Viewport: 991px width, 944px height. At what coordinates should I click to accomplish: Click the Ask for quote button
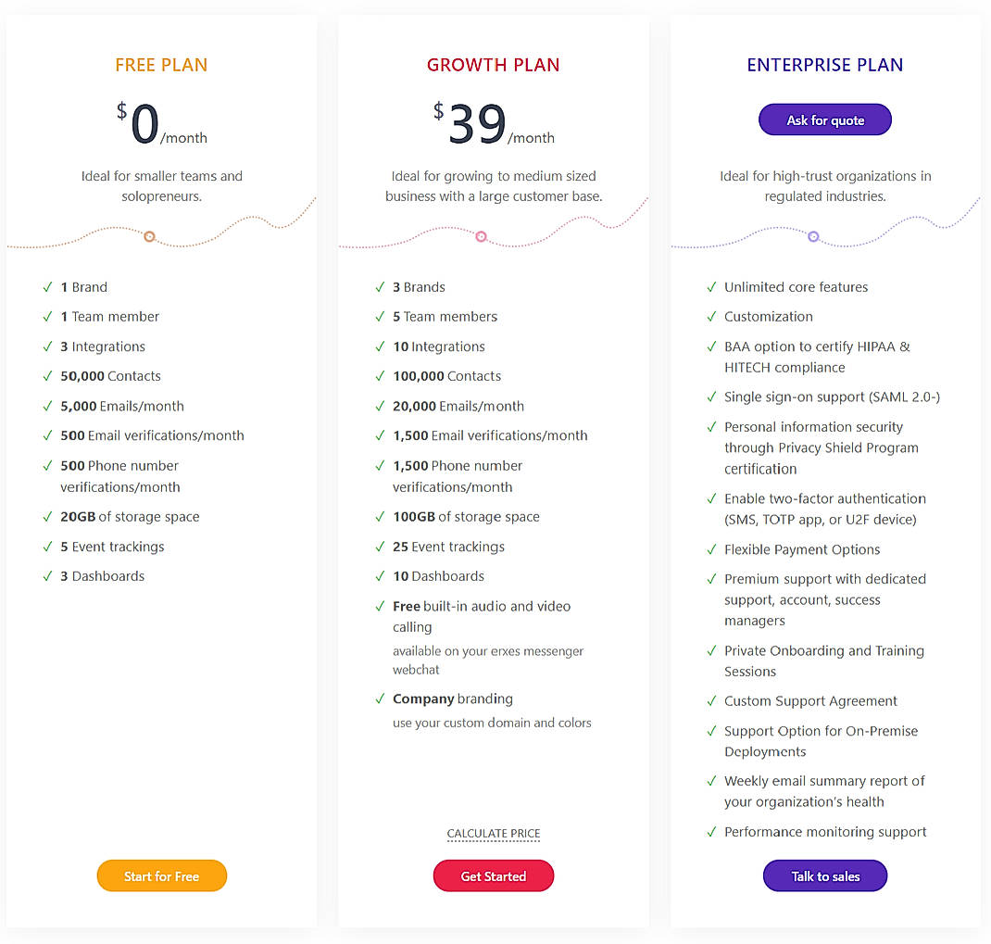(x=825, y=120)
